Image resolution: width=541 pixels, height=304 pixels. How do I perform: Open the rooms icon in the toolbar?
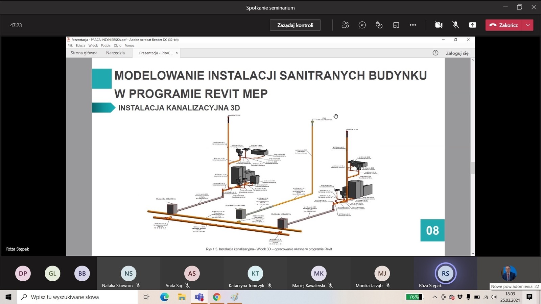[396, 25]
